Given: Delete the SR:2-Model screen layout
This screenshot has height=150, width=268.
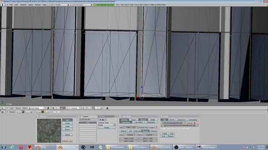Looking at the screenshot, I should point(68,5).
